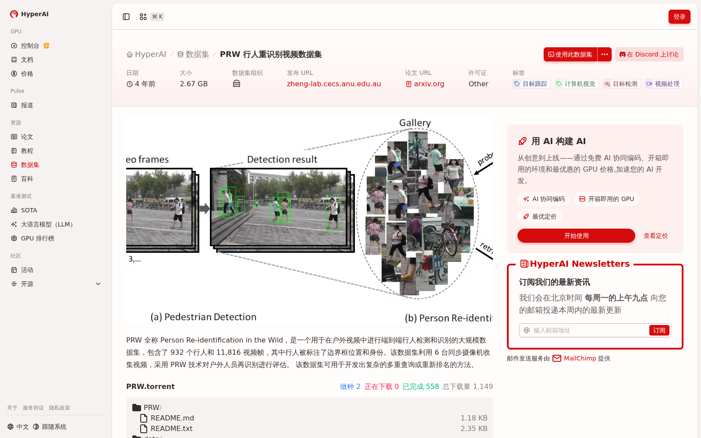701x438 pixels.
Task: Click the 最优定价 chip
Action: point(540,216)
